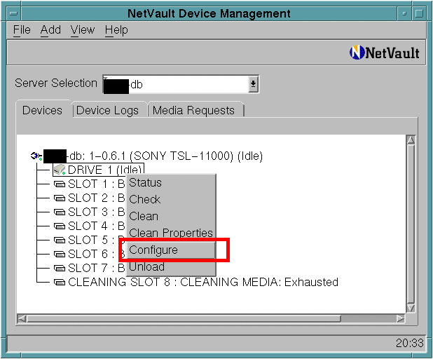Open the Server Selection dropdown arrow
The width and height of the screenshot is (433, 359).
click(x=253, y=84)
